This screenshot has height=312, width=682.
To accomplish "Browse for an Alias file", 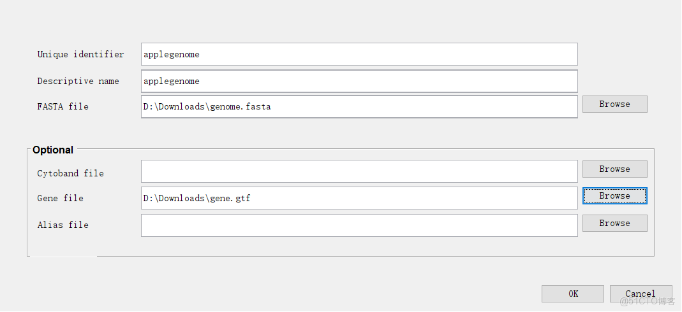I will [614, 223].
